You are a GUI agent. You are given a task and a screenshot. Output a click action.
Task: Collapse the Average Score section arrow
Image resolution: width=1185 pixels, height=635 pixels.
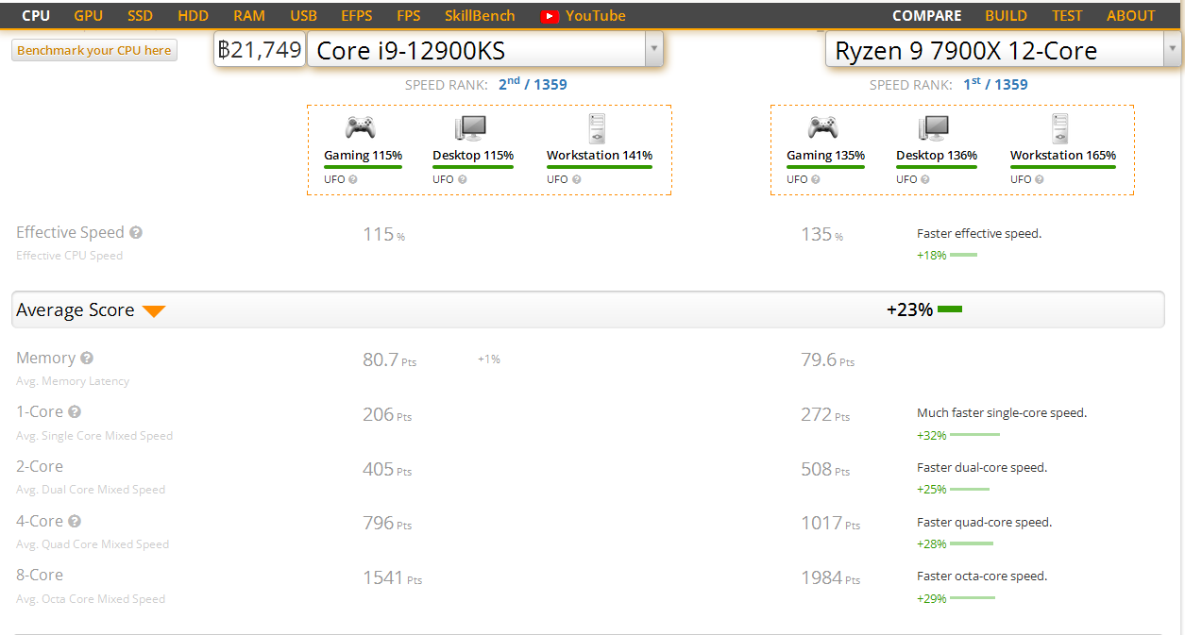click(154, 310)
